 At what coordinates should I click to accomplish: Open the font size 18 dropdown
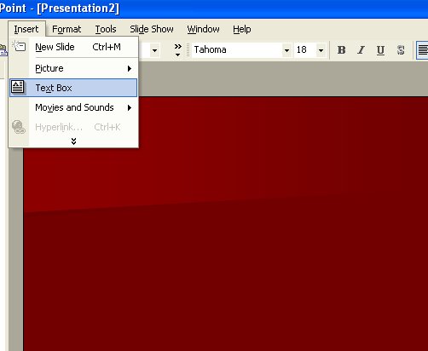[321, 50]
